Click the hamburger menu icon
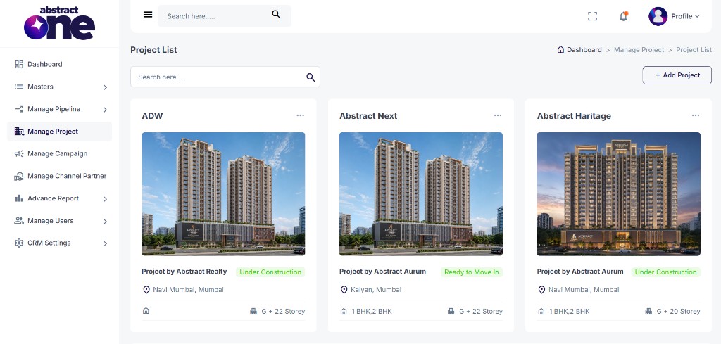Screen dimensions: 721x344 pos(148,15)
